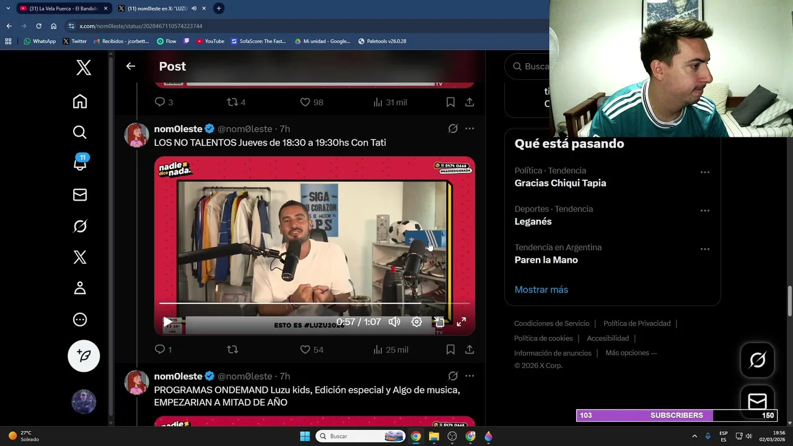The image size is (793, 446).
Task: Open floating Grok button
Action: (757, 360)
